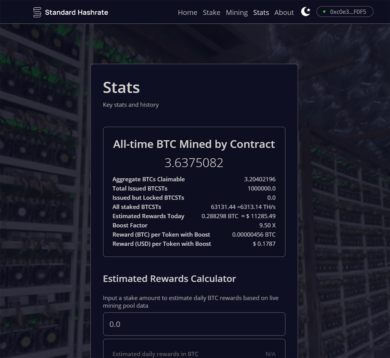The height and width of the screenshot is (358, 390).
Task: Click the Reward (USD) per Token with Boost label
Action: click(162, 244)
